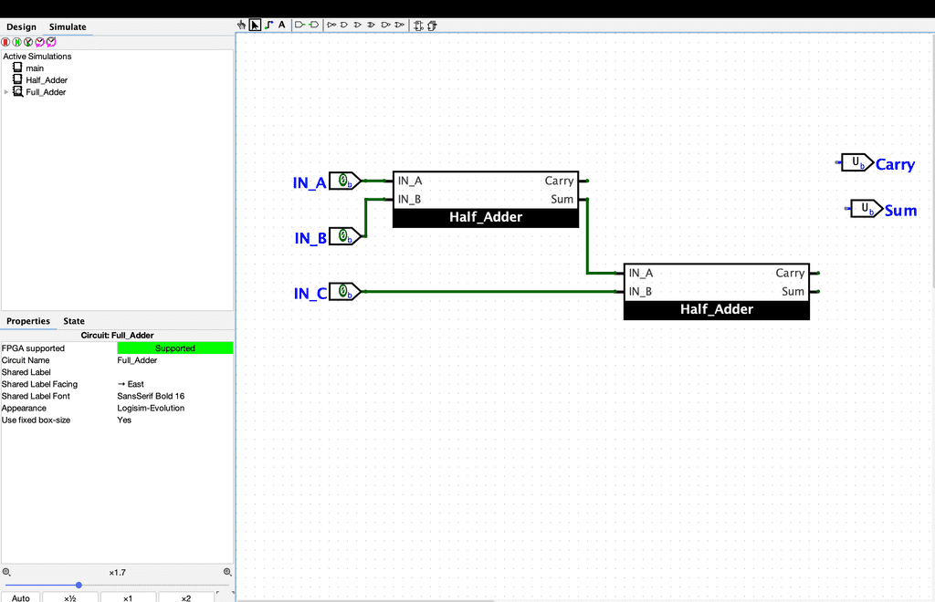Expand the Full_Adder simulation tree node
The width and height of the screenshot is (935, 602).
click(6, 92)
